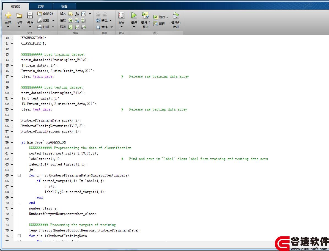Click the green 运行 (Run) play icon

[x=134, y=15]
